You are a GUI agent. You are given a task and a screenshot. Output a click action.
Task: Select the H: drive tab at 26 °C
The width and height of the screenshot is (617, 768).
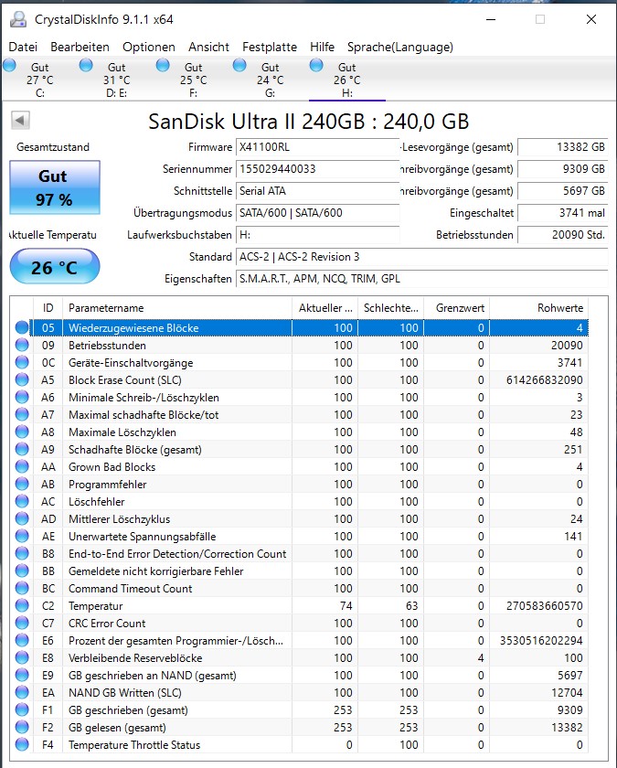pos(346,80)
